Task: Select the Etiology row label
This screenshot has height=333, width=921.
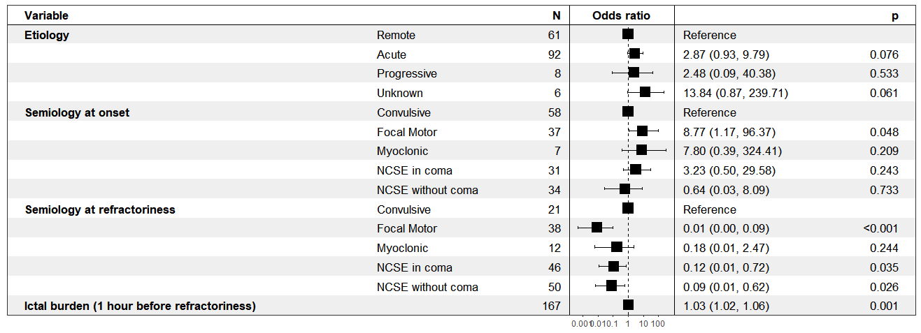Action: pos(47,35)
